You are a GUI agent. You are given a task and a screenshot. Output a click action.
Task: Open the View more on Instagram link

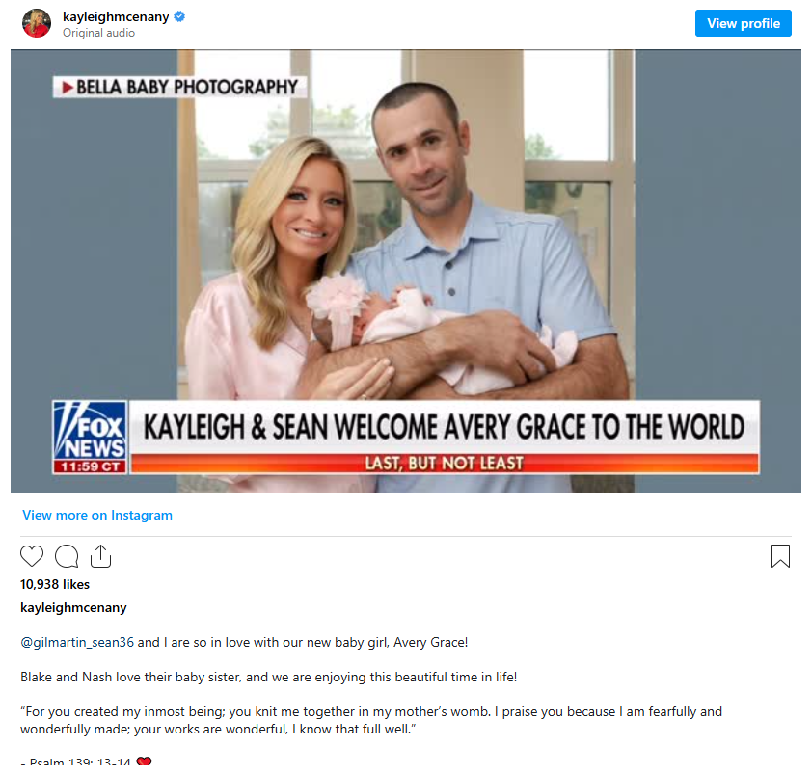click(x=97, y=515)
